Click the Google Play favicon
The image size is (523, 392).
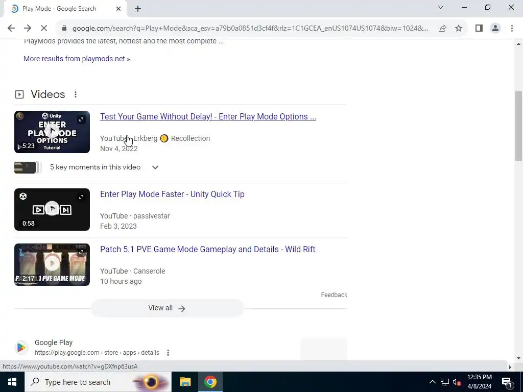pos(21,347)
